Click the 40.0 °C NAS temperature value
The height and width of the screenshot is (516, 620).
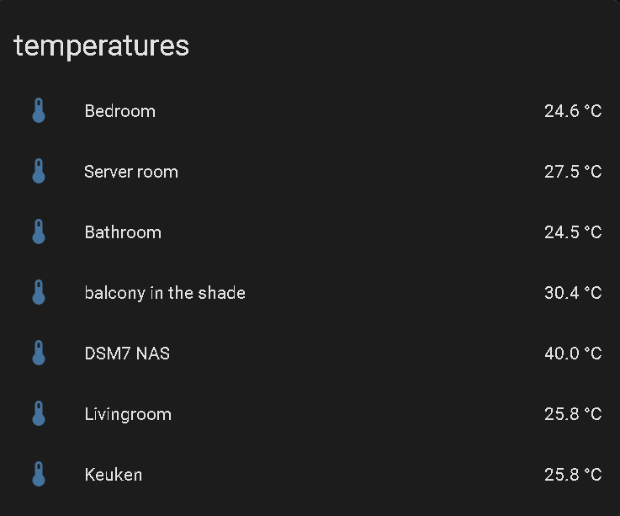(573, 354)
